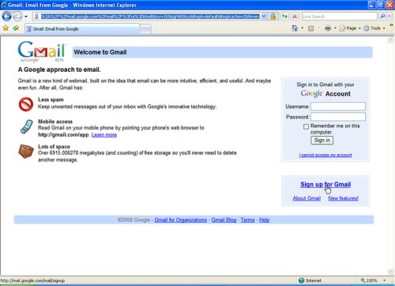The width and height of the screenshot is (395, 286).
Task: Open the Learn more link
Action: pos(104,135)
